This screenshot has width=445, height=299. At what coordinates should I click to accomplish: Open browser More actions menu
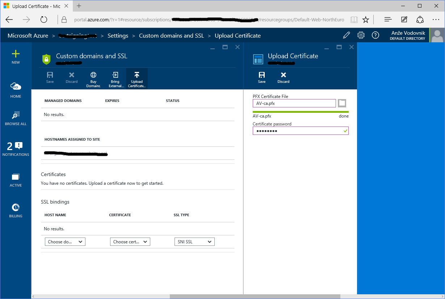click(436, 20)
